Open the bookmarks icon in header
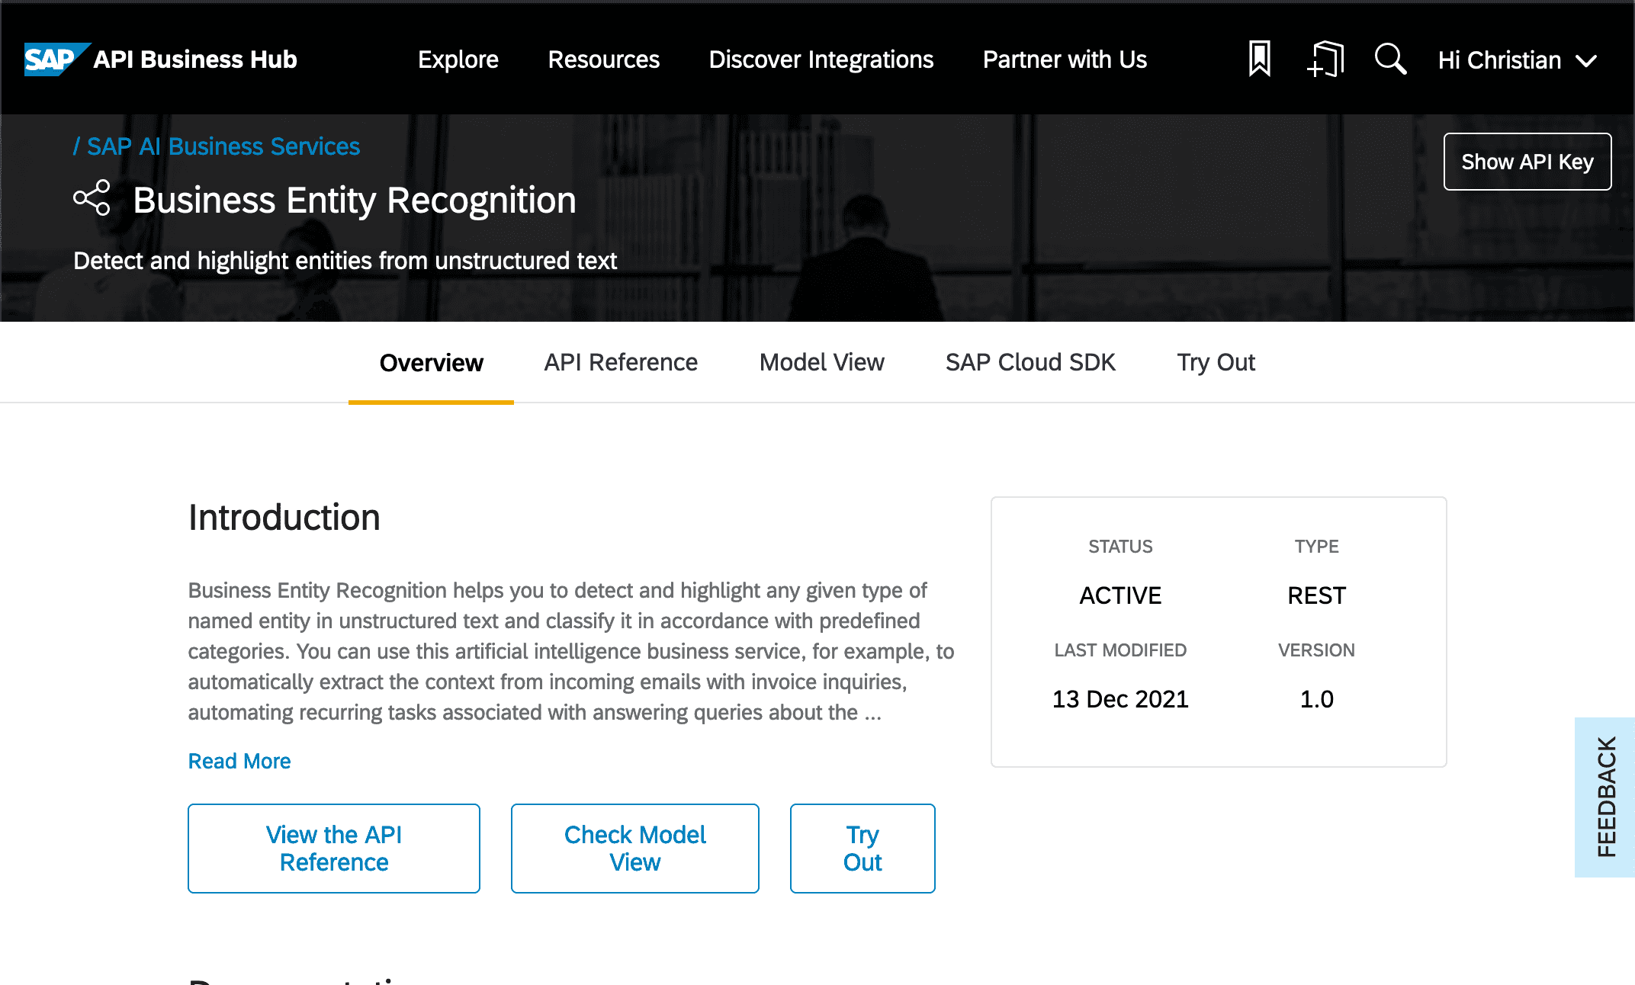 click(1260, 59)
